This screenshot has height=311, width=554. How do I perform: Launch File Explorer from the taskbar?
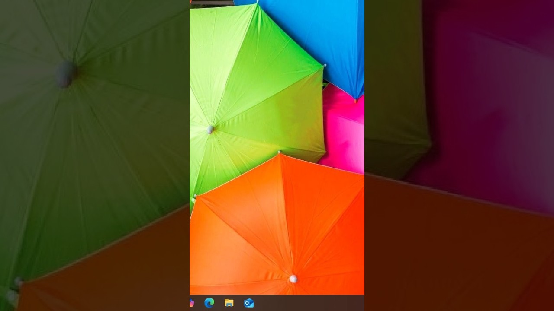(x=229, y=303)
